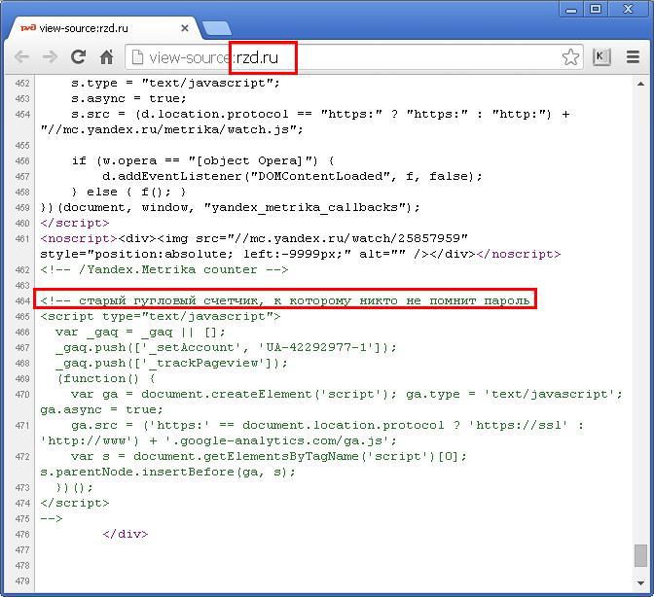Click the <noscript> tag on line 461
The height and width of the screenshot is (597, 654).
79,239
